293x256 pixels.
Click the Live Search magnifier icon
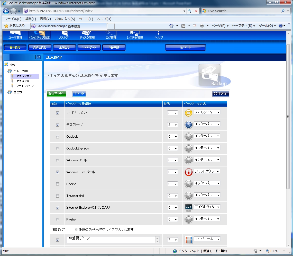[283, 11]
